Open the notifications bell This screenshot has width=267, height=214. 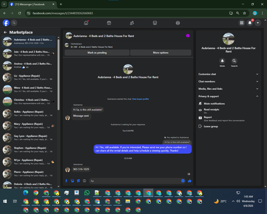click(x=250, y=23)
